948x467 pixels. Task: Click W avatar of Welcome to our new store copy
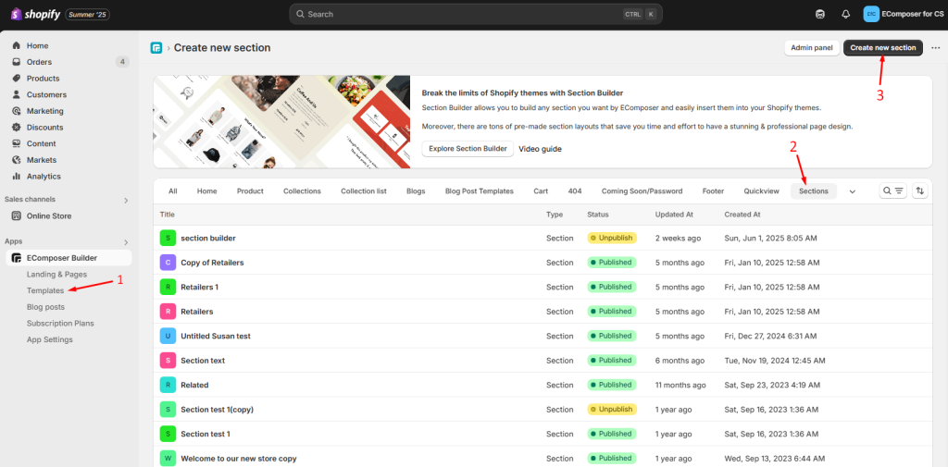point(168,459)
